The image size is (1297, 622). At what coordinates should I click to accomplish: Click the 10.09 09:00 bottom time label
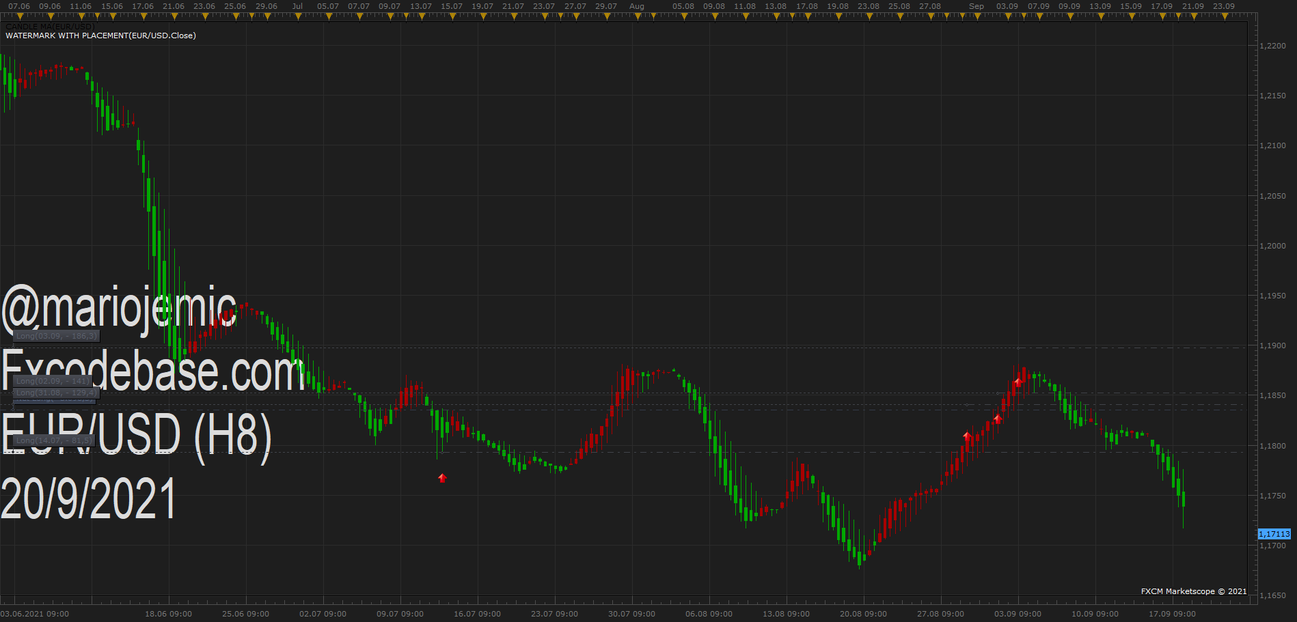point(1095,614)
